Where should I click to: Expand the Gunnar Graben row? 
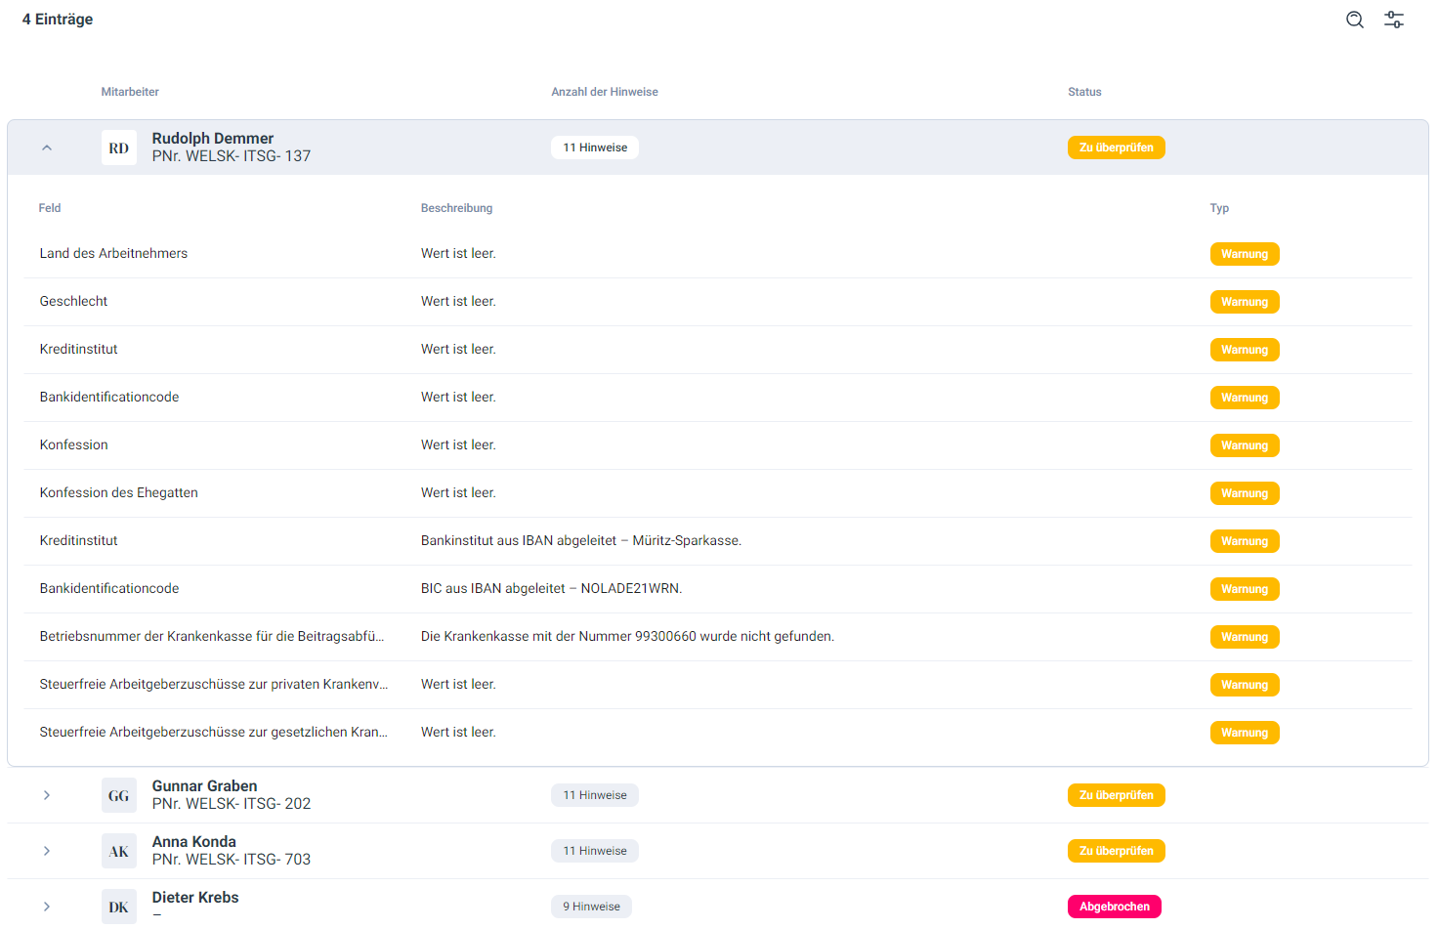[x=47, y=796]
